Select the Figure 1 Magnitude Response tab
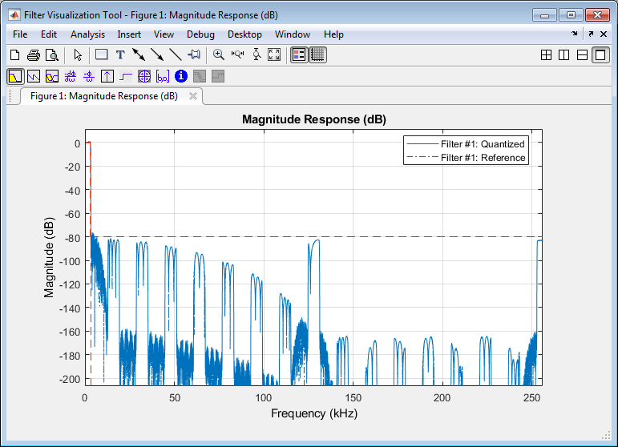Image resolution: width=618 pixels, height=447 pixels. 103,96
